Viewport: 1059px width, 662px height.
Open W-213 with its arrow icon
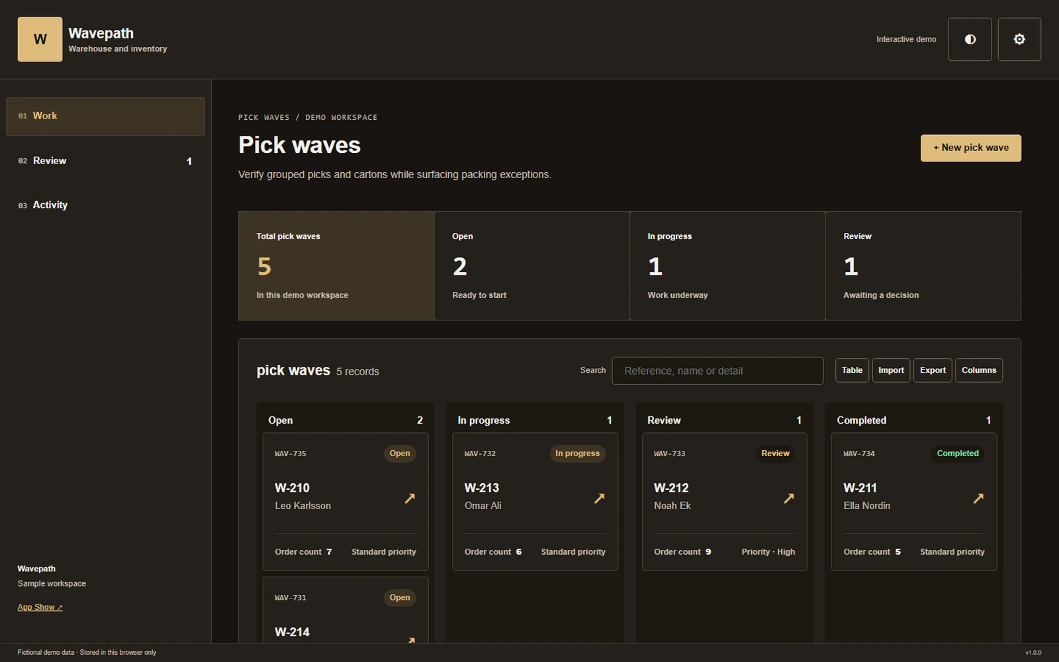tap(599, 498)
